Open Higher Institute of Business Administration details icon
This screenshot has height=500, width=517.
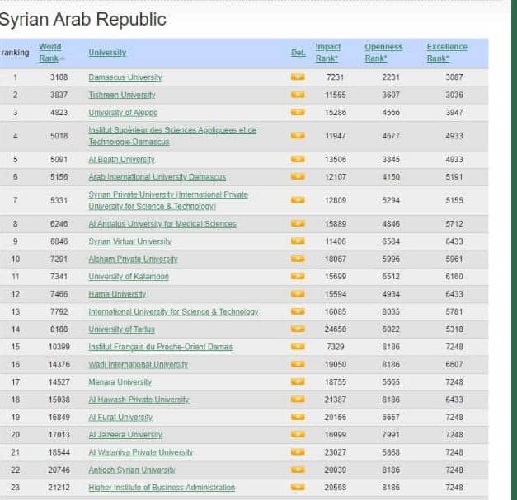click(x=298, y=487)
